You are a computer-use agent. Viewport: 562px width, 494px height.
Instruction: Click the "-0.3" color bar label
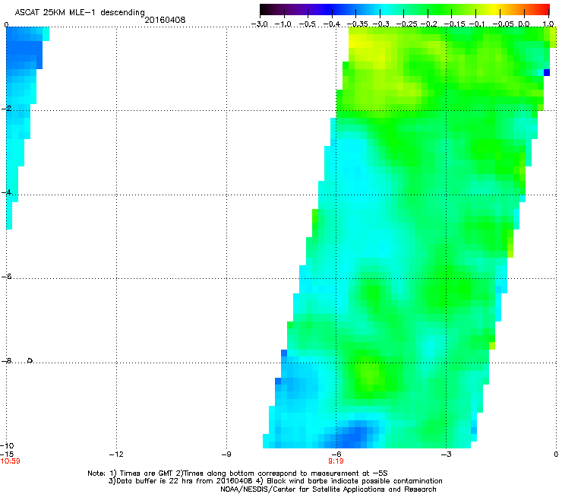click(x=380, y=24)
